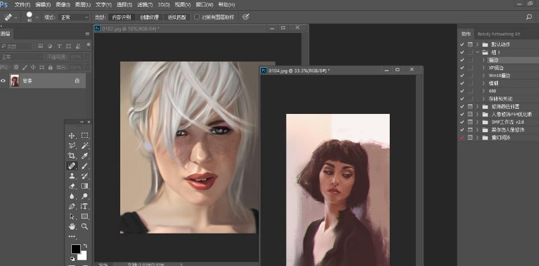Select the Eyedropper tool
Image resolution: width=539 pixels, height=266 pixels.
click(x=84, y=155)
